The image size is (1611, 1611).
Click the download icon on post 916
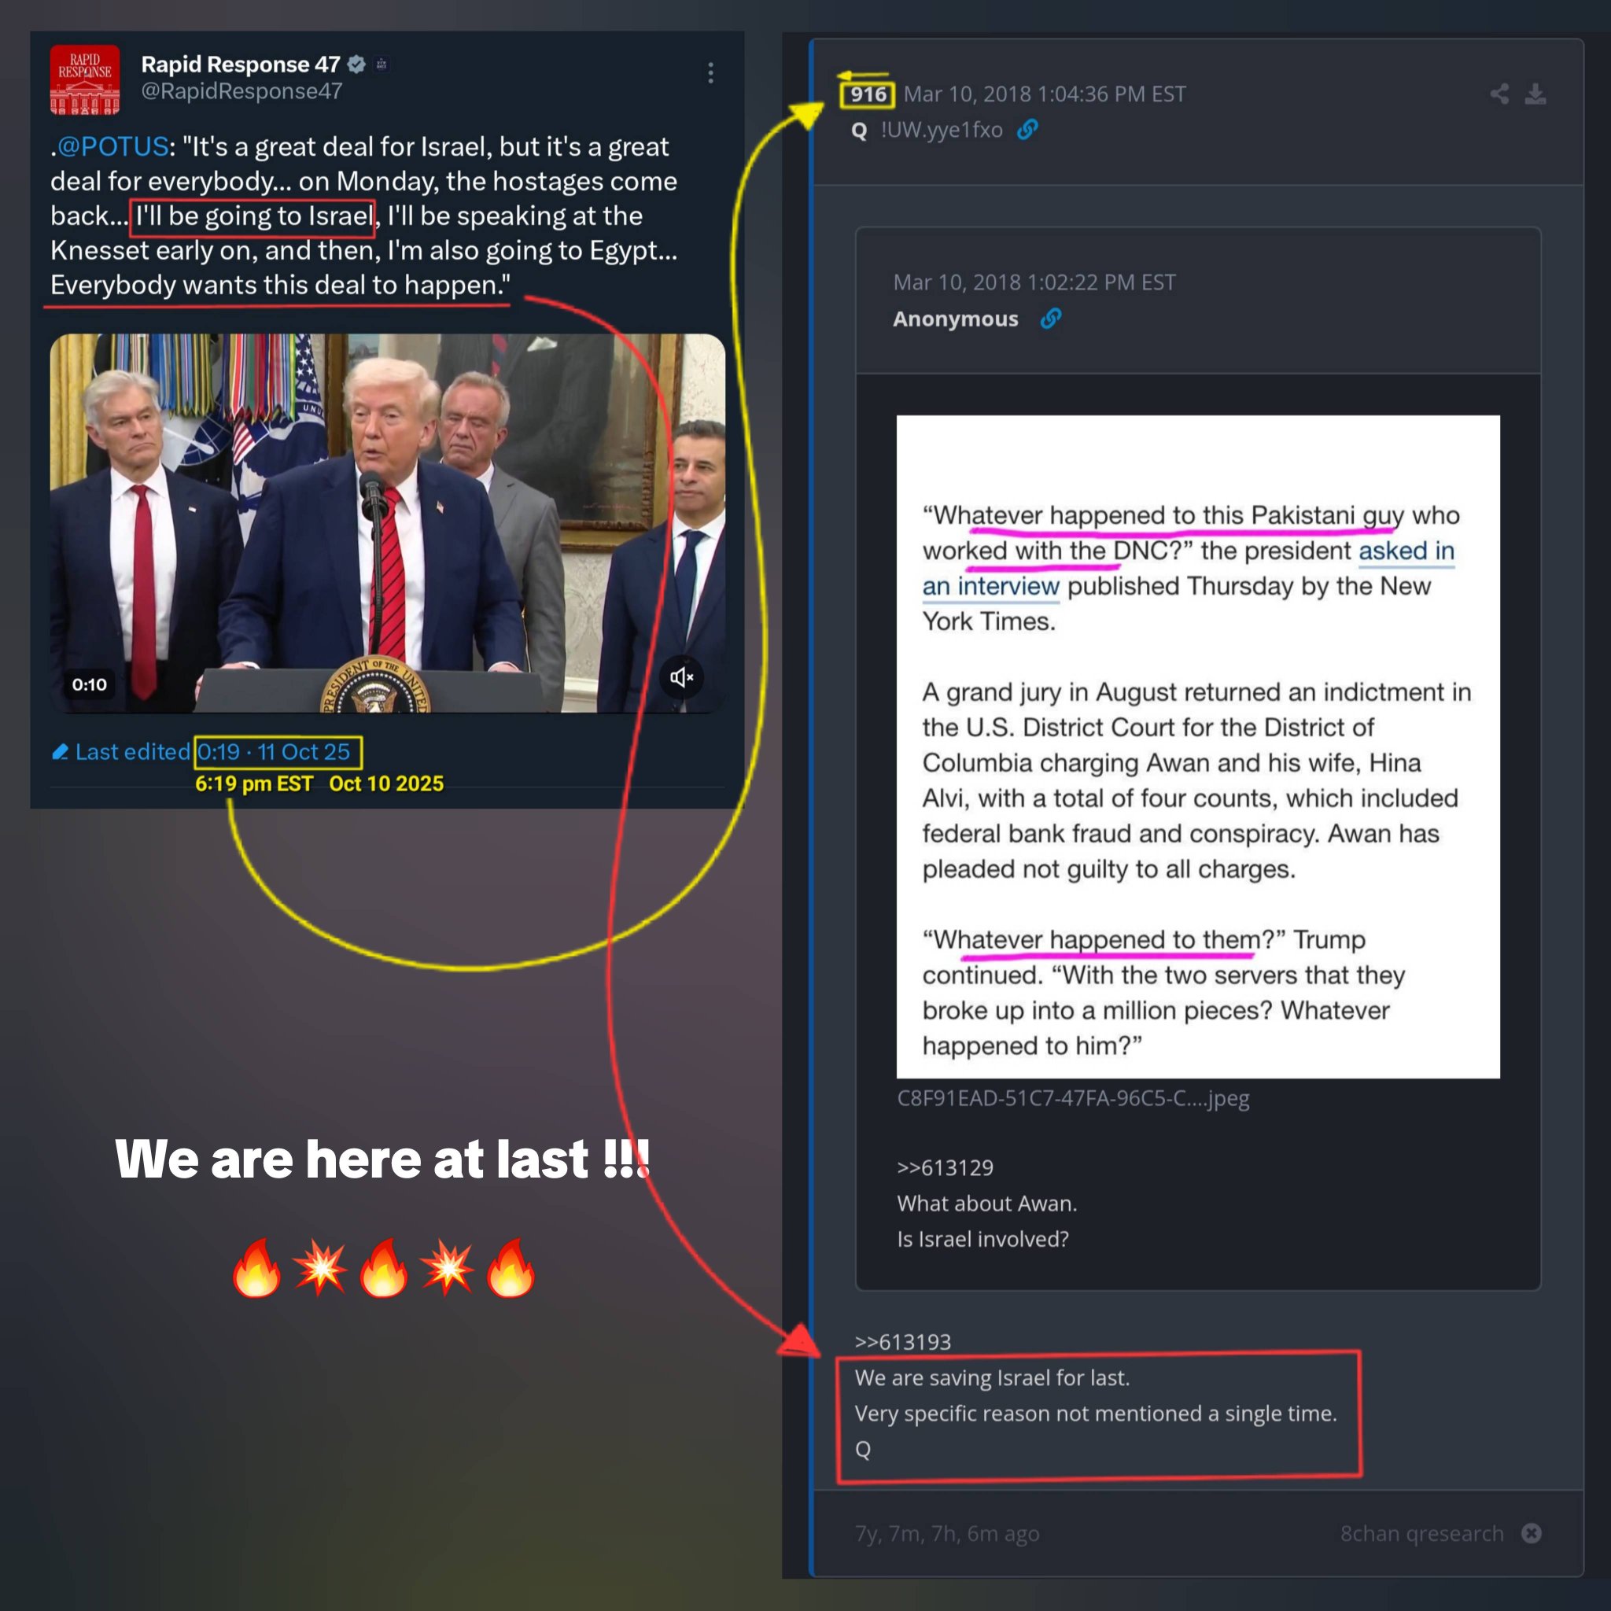point(1535,94)
